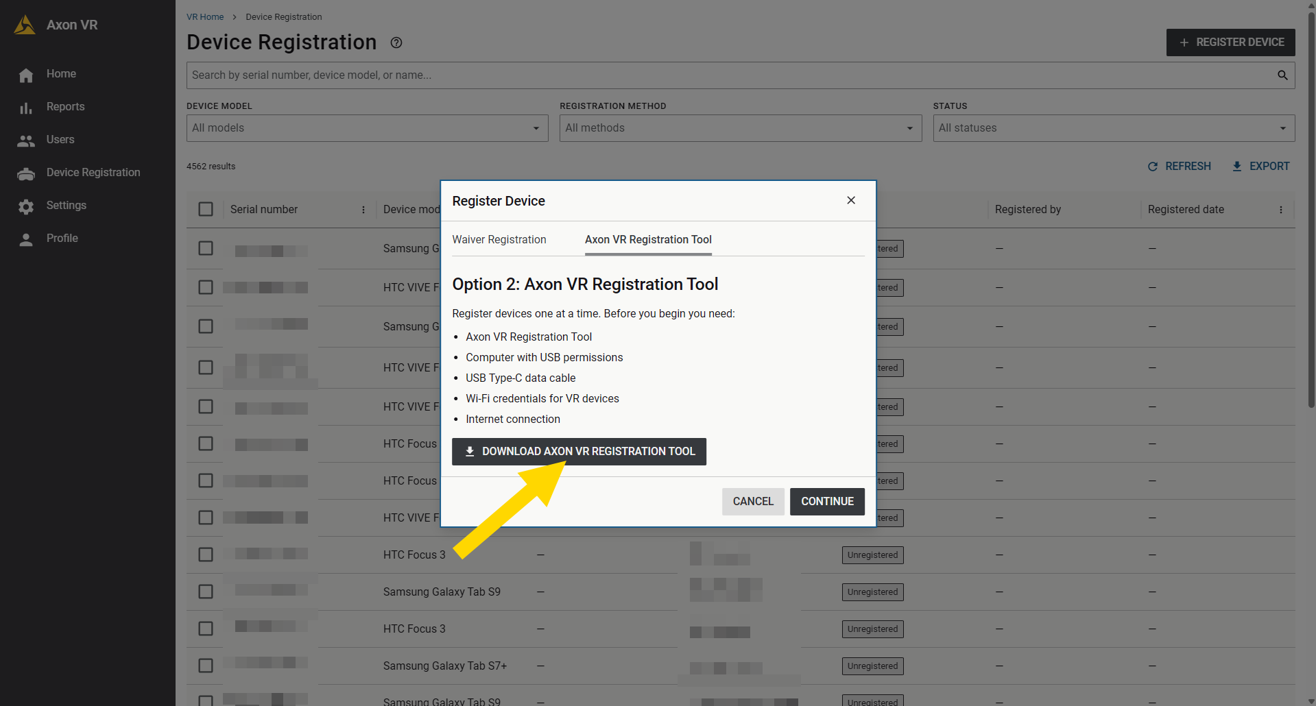Open Serial number column options menu
1316x706 pixels.
363,210
